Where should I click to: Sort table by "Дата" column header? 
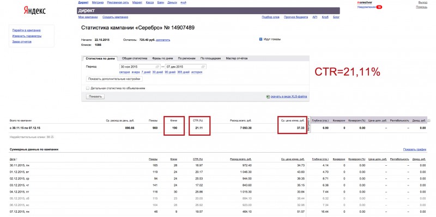point(13,159)
